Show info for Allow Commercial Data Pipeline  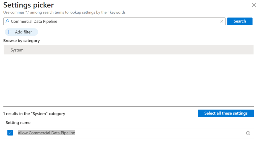pyautogui.click(x=248, y=133)
